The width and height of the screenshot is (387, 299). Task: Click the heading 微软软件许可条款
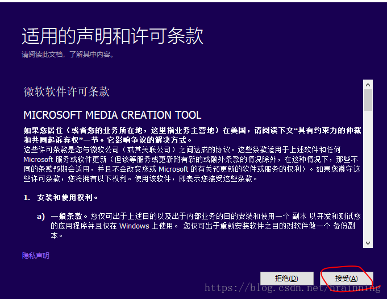(x=66, y=92)
